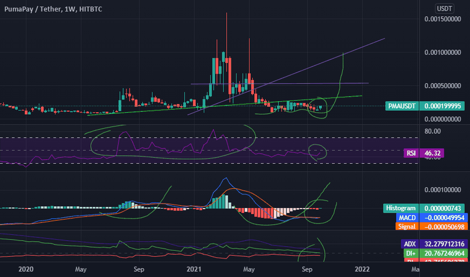
Task: Click the histogram value 0.000000743
Action: click(442, 208)
